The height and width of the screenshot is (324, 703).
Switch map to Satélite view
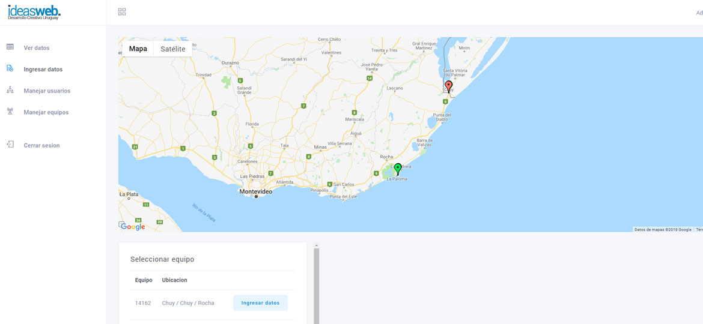(x=173, y=49)
